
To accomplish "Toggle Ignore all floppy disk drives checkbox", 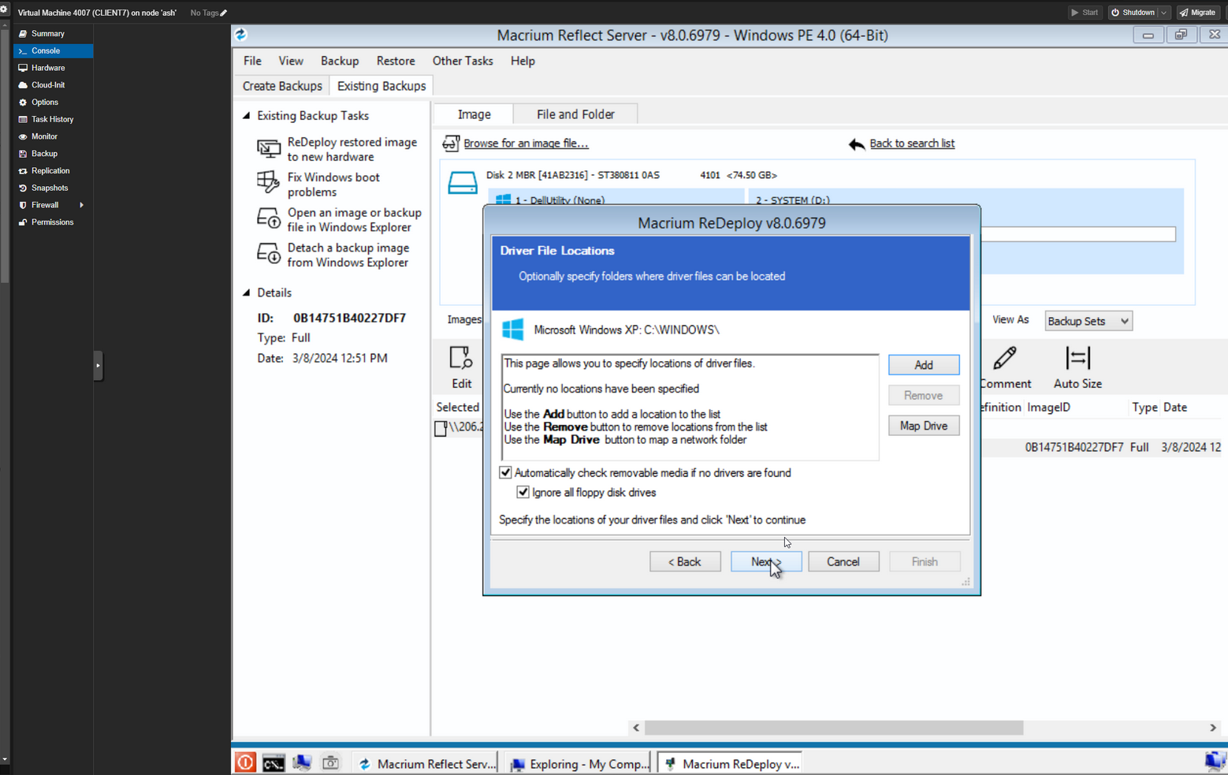I will (523, 492).
